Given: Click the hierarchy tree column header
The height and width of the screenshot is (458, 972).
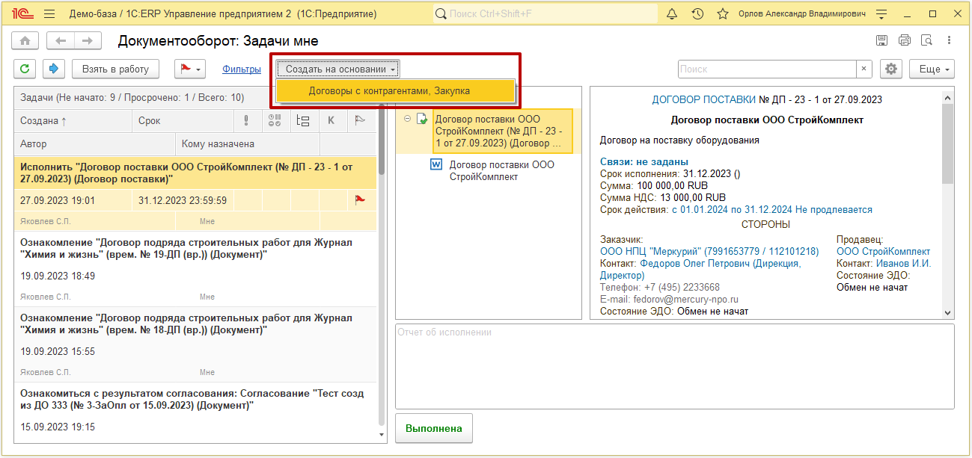Looking at the screenshot, I should click(x=303, y=120).
